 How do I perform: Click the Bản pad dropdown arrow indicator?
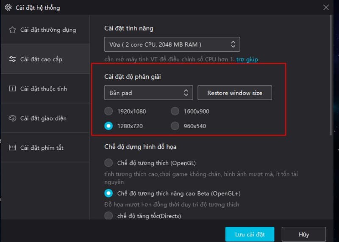point(186,93)
